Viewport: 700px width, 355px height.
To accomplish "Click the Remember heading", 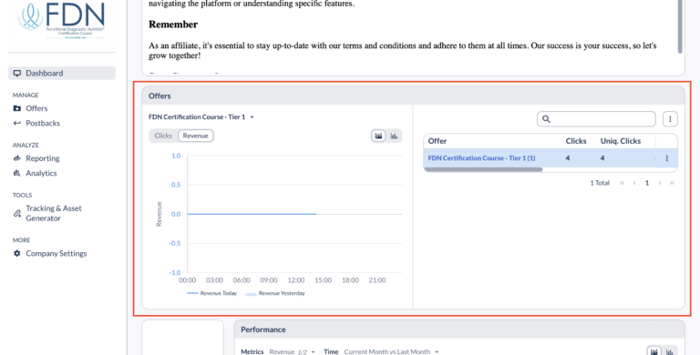I will point(173,25).
